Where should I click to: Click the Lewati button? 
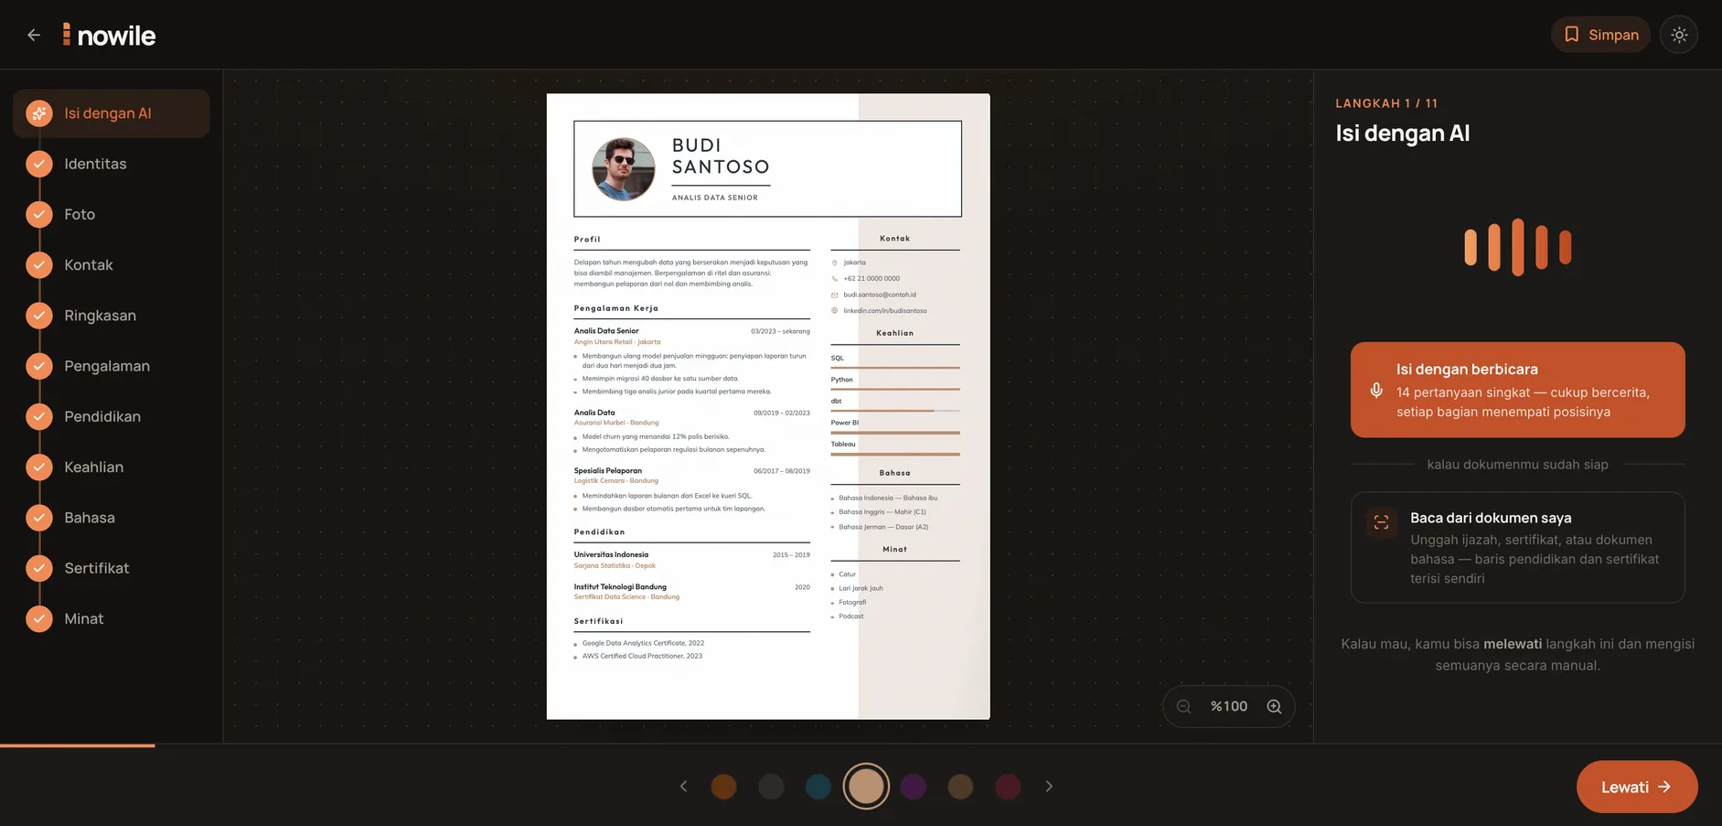click(x=1637, y=787)
